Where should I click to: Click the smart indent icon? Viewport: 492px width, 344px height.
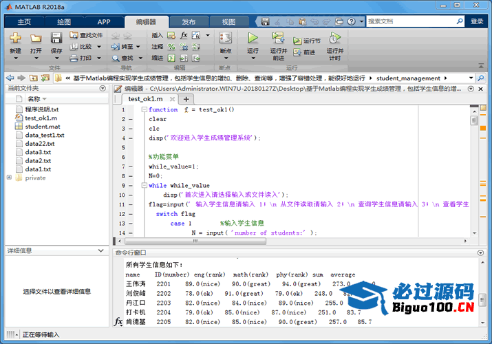[x=171, y=58]
